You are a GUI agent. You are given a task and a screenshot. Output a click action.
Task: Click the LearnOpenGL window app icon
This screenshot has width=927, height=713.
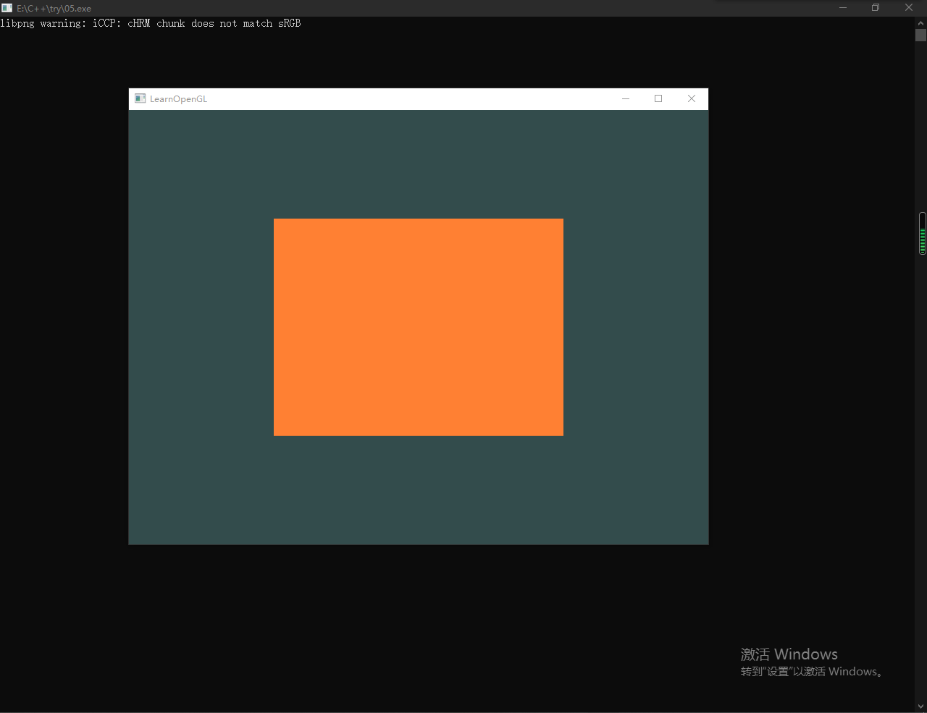[140, 98]
